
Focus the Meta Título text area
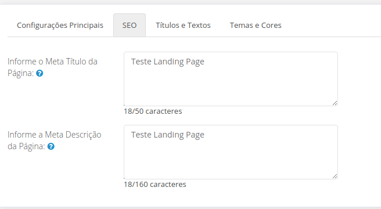point(231,79)
